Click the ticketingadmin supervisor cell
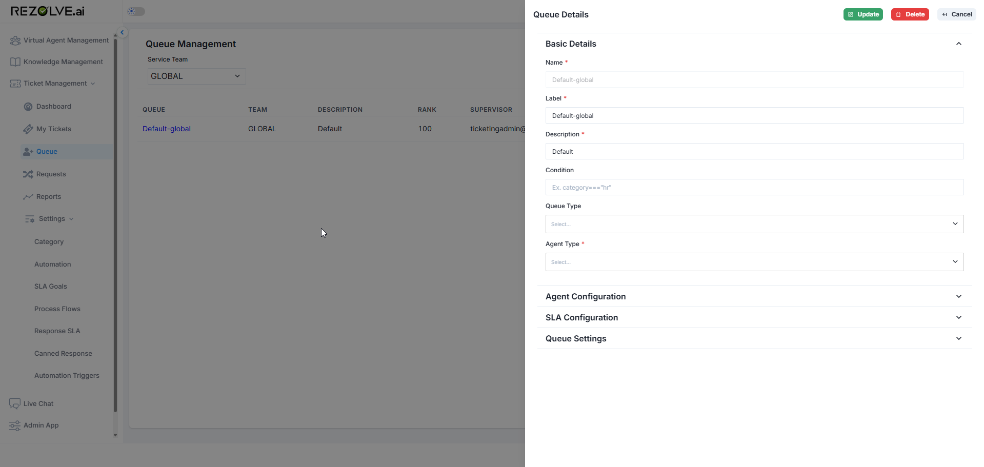Screen dimensions: 984x467 click(497, 129)
